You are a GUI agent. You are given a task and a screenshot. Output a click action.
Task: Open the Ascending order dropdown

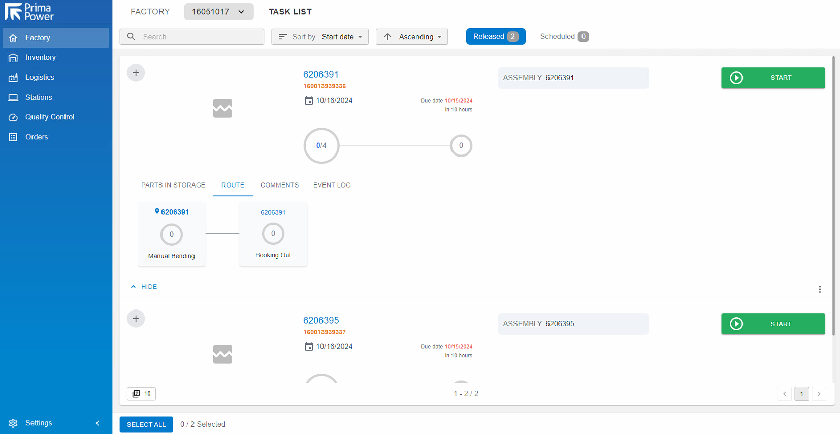pos(411,37)
